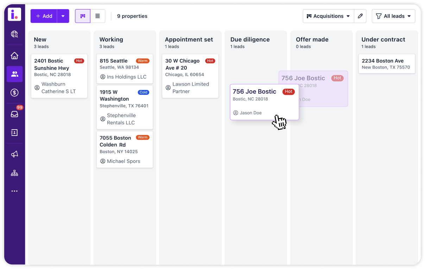425x269 pixels.
Task: Click the megaphone marketing icon
Action: tap(14, 154)
